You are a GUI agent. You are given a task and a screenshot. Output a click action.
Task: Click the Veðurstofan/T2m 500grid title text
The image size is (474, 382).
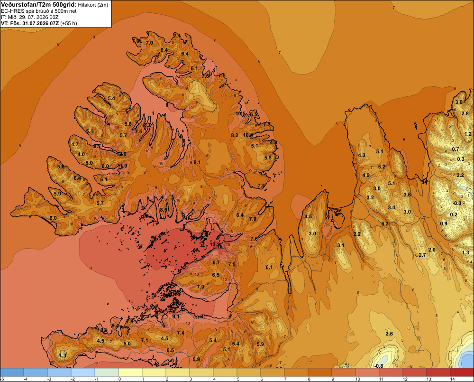[x=38, y=5]
